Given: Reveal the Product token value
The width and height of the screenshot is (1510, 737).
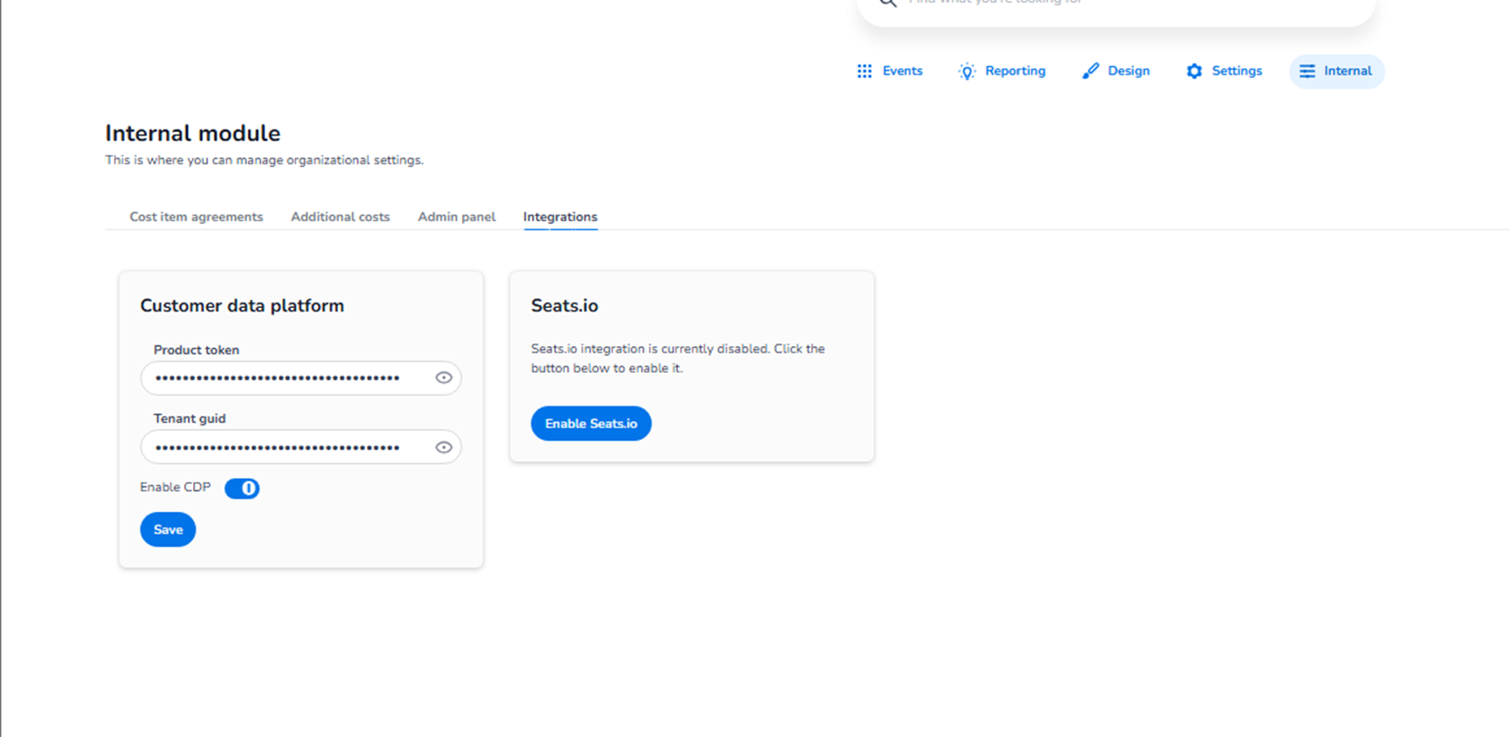Looking at the screenshot, I should pyautogui.click(x=444, y=378).
